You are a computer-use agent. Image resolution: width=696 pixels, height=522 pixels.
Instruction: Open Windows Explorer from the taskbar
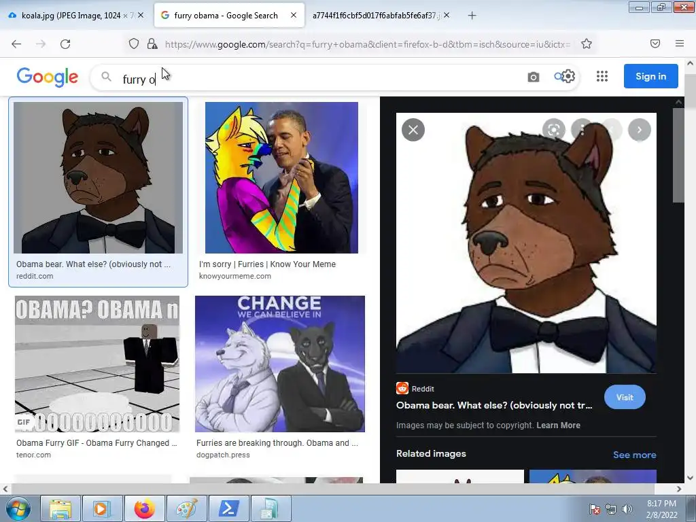click(60, 508)
